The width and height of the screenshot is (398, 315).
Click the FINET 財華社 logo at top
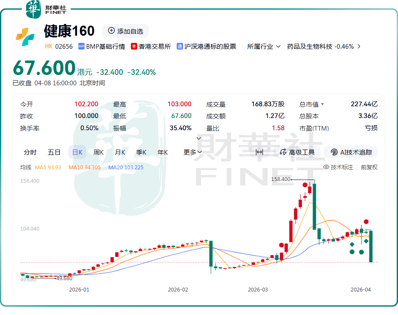pyautogui.click(x=46, y=9)
